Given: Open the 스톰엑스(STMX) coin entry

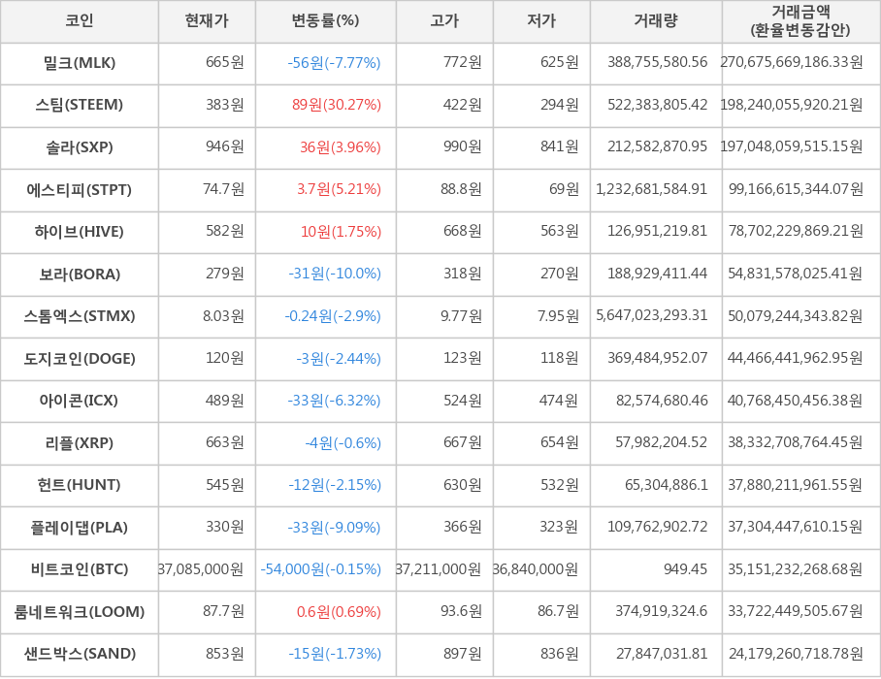Looking at the screenshot, I should pos(80,316).
